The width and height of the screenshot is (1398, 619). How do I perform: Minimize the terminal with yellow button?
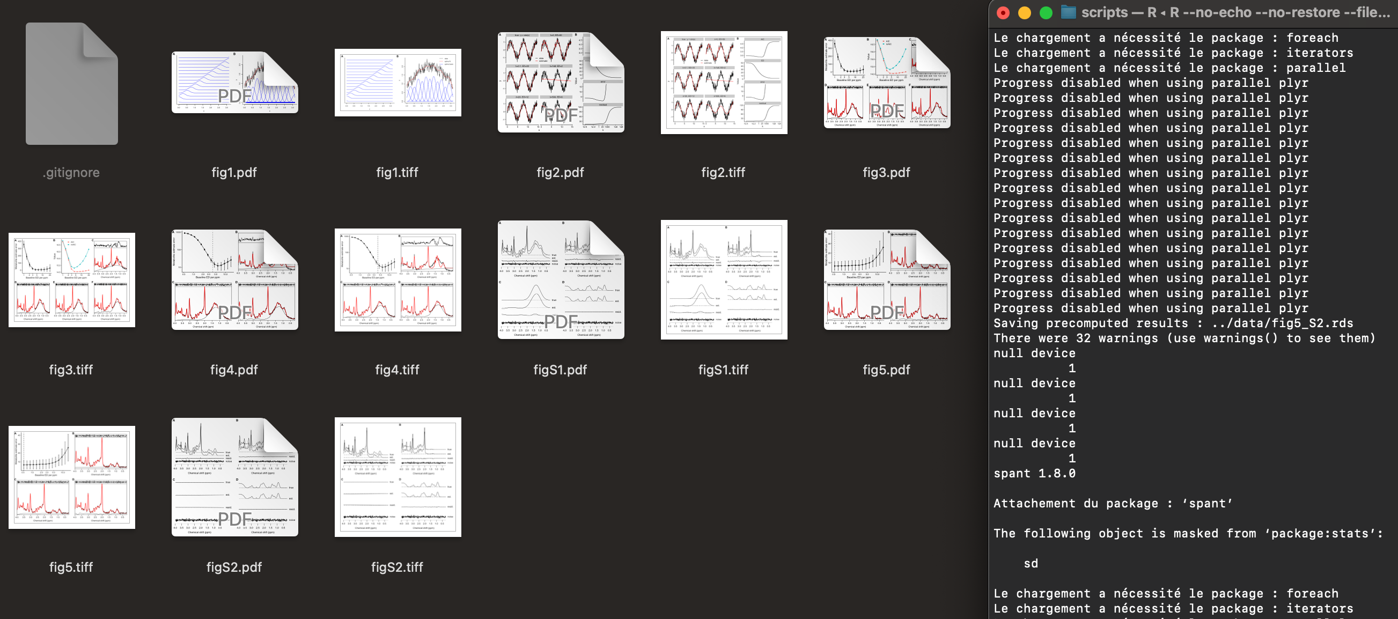1024,12
